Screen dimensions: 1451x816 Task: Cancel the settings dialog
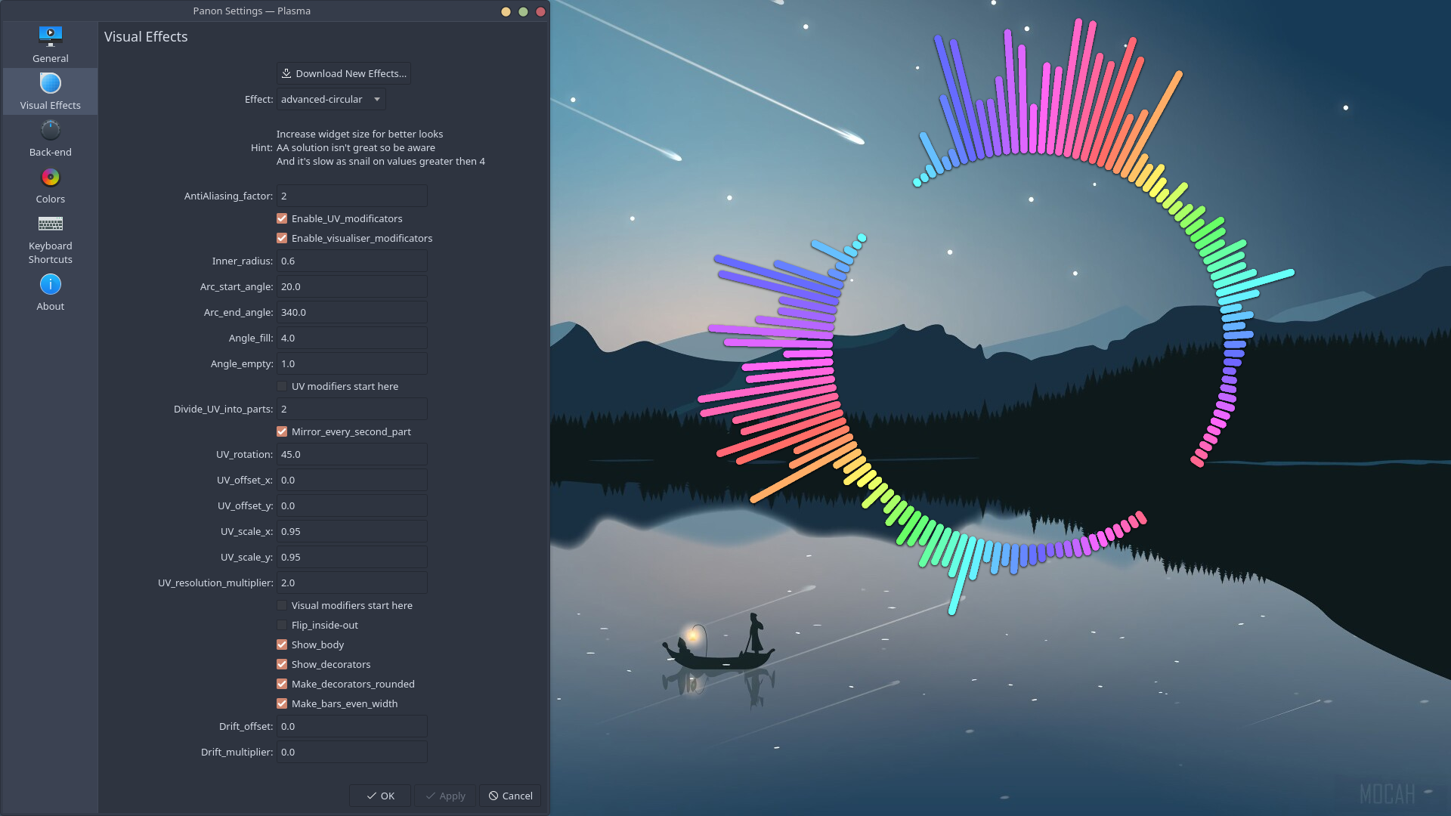tap(510, 796)
